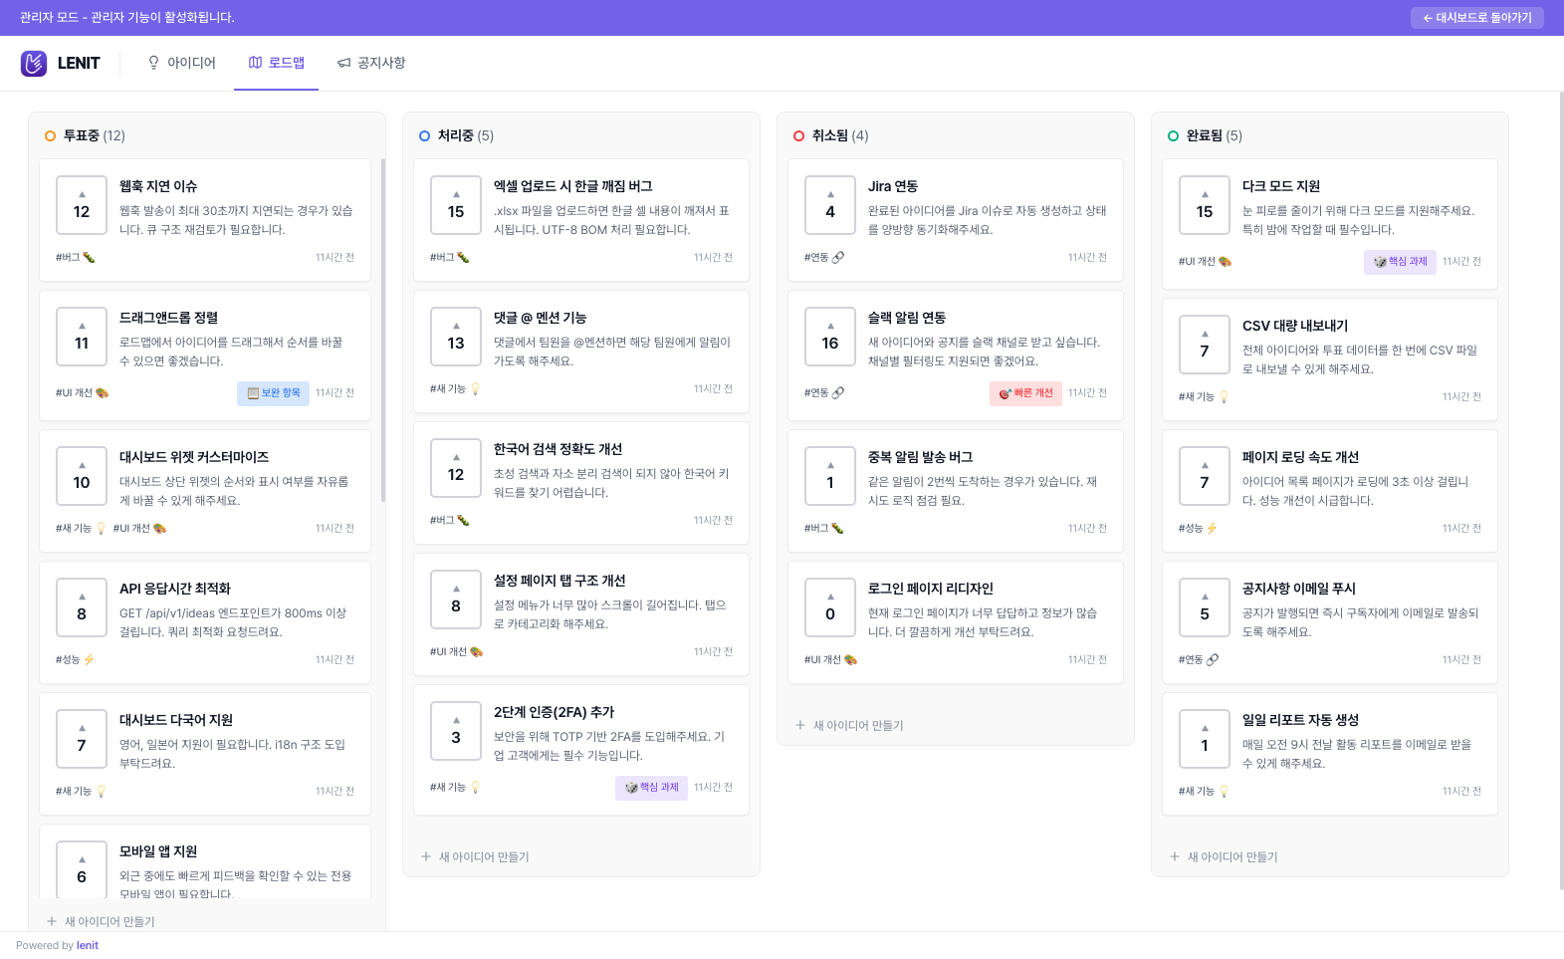Viewport: 1564px width, 959px height.
Task: Click the 투표중 (12) column header
Action: [86, 135]
